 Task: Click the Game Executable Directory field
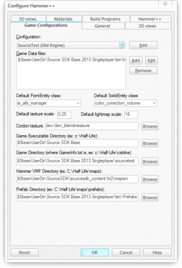(77, 143)
